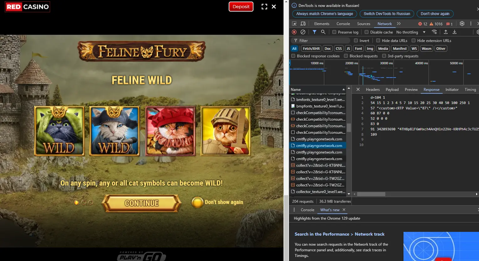Select the pirate hat cat WILD symbol
479x261 pixels.
(x=115, y=131)
